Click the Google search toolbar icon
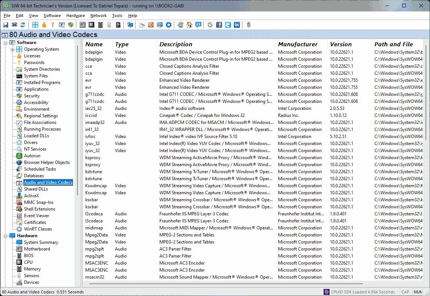 coord(210,25)
